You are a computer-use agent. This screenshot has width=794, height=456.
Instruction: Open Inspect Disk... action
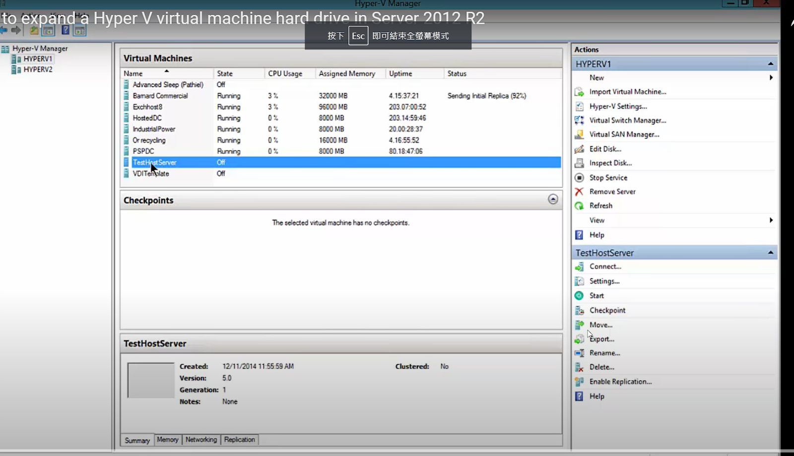pyautogui.click(x=610, y=163)
